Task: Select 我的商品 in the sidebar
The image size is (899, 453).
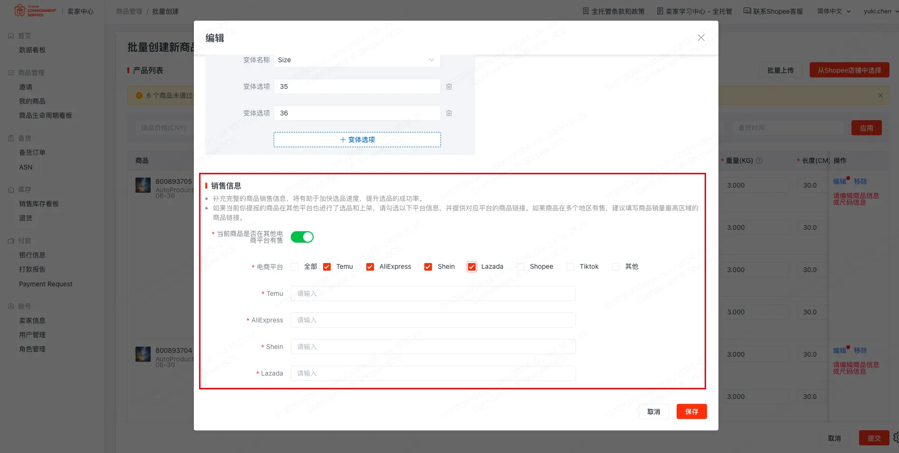Action: point(32,101)
